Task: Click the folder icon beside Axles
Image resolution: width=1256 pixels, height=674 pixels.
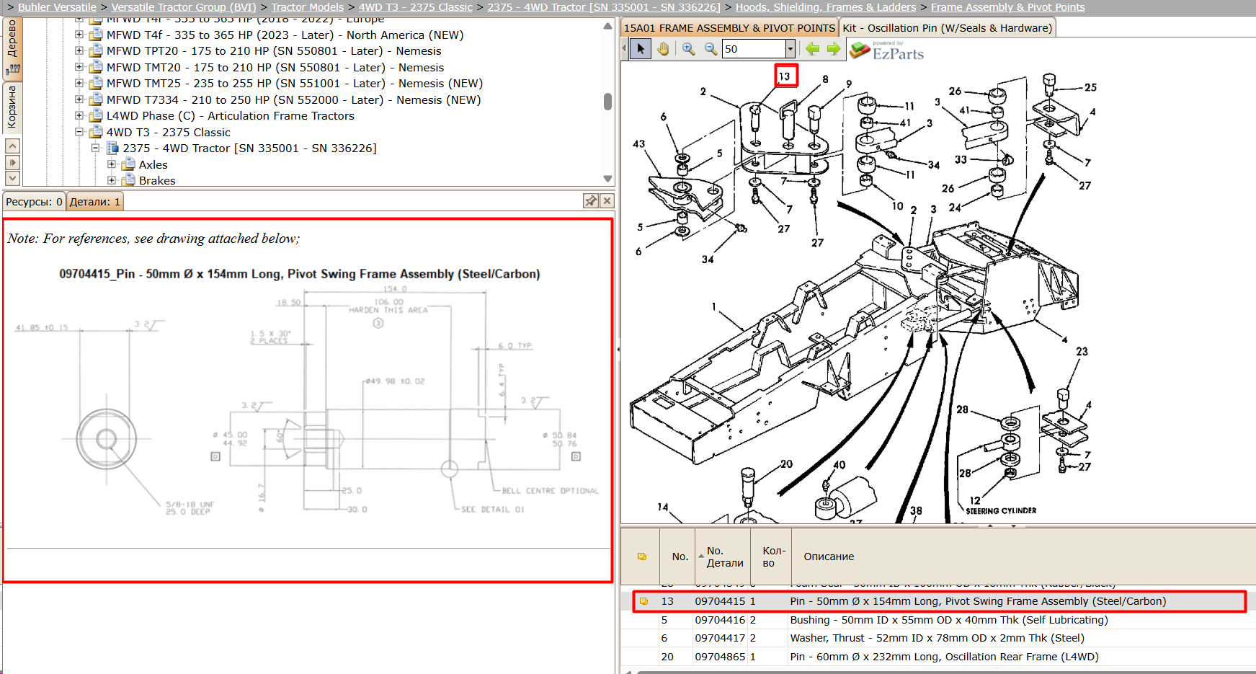Action: 129,164
